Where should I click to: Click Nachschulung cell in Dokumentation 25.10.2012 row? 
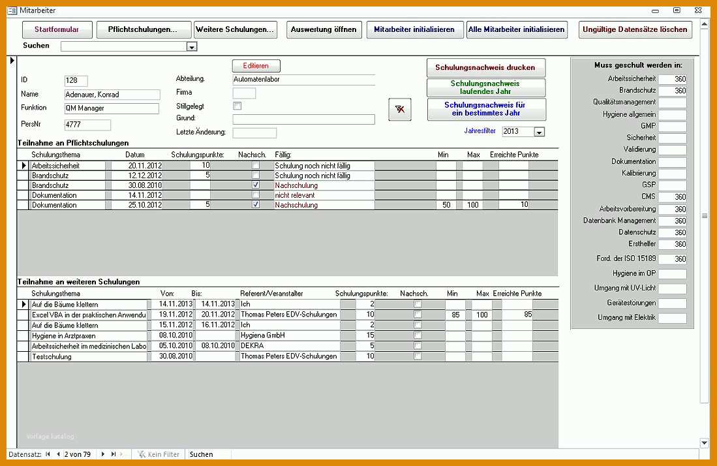click(x=324, y=205)
